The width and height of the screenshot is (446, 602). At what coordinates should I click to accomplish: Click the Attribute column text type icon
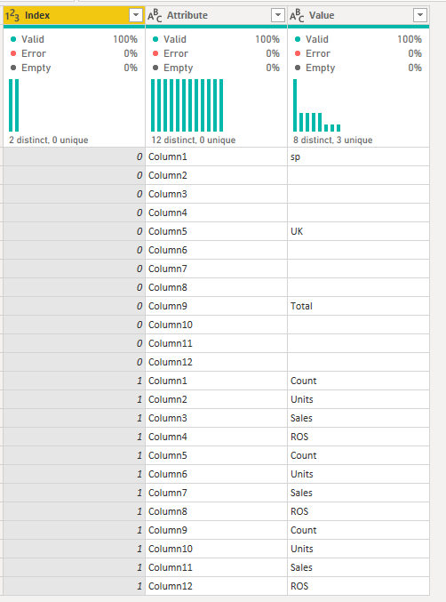coord(155,15)
